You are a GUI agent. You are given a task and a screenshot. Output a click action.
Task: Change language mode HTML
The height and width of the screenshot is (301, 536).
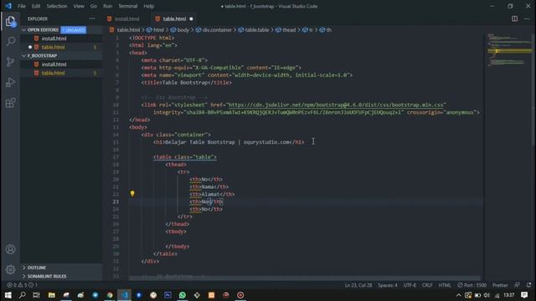tap(445, 285)
